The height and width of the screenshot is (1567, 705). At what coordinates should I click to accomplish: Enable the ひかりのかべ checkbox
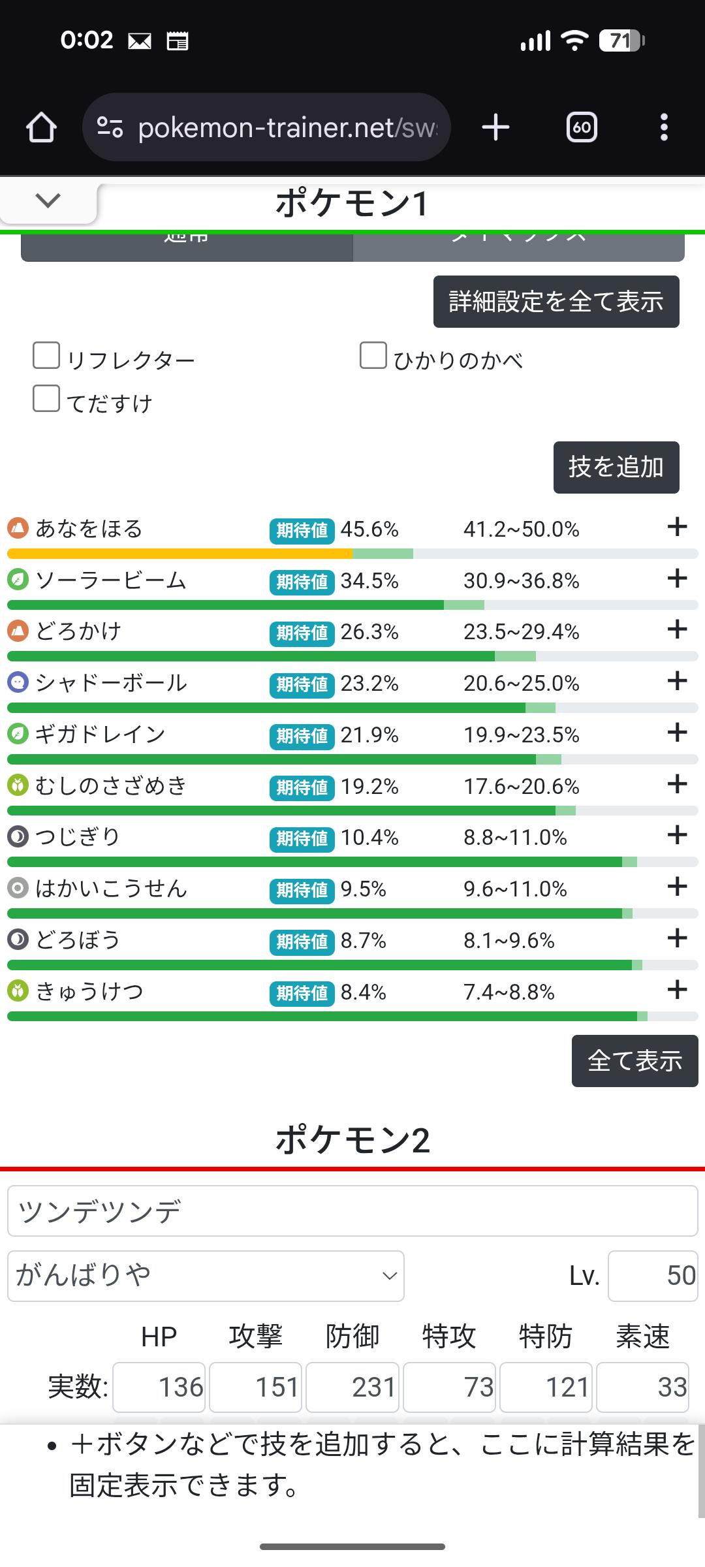coord(373,356)
